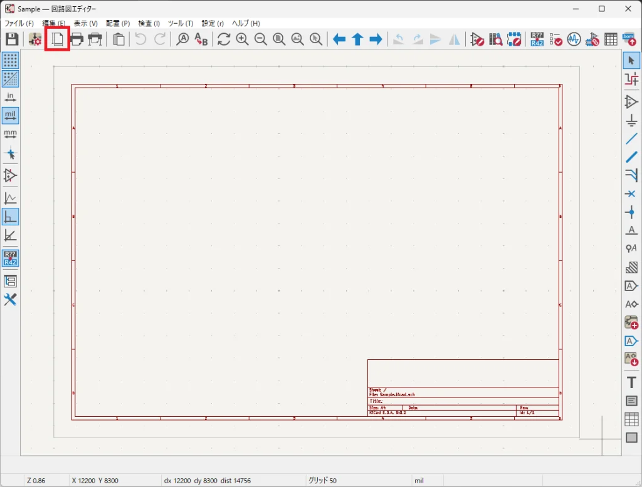Click the Print icon in toolbar
Viewport: 642px width, 487px height.
76,39
